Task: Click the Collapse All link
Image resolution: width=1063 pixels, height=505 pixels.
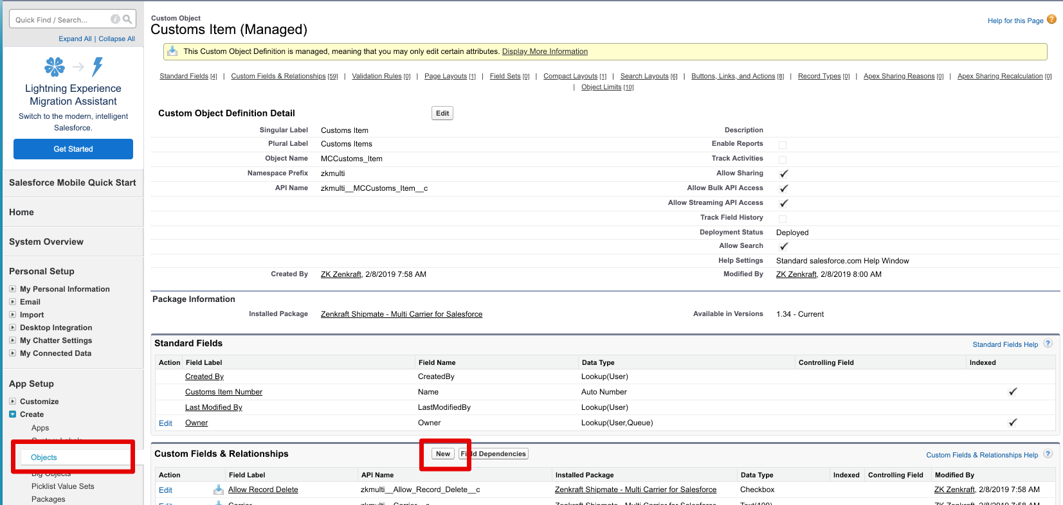Action: (116, 39)
